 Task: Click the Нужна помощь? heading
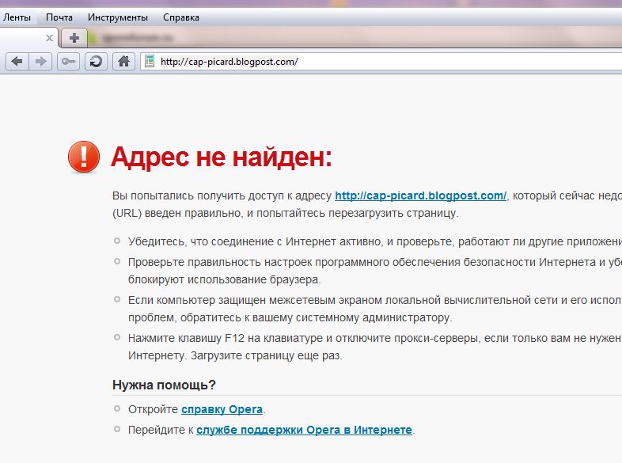164,385
